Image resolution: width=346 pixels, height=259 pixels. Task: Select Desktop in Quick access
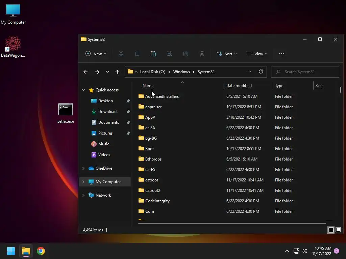click(105, 100)
